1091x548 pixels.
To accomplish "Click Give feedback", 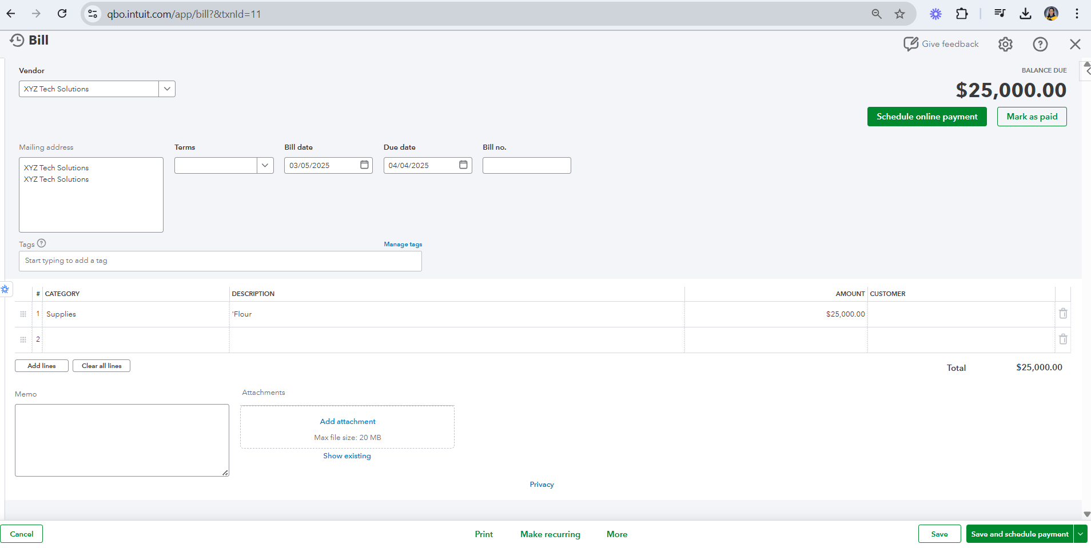I will 941,44.
